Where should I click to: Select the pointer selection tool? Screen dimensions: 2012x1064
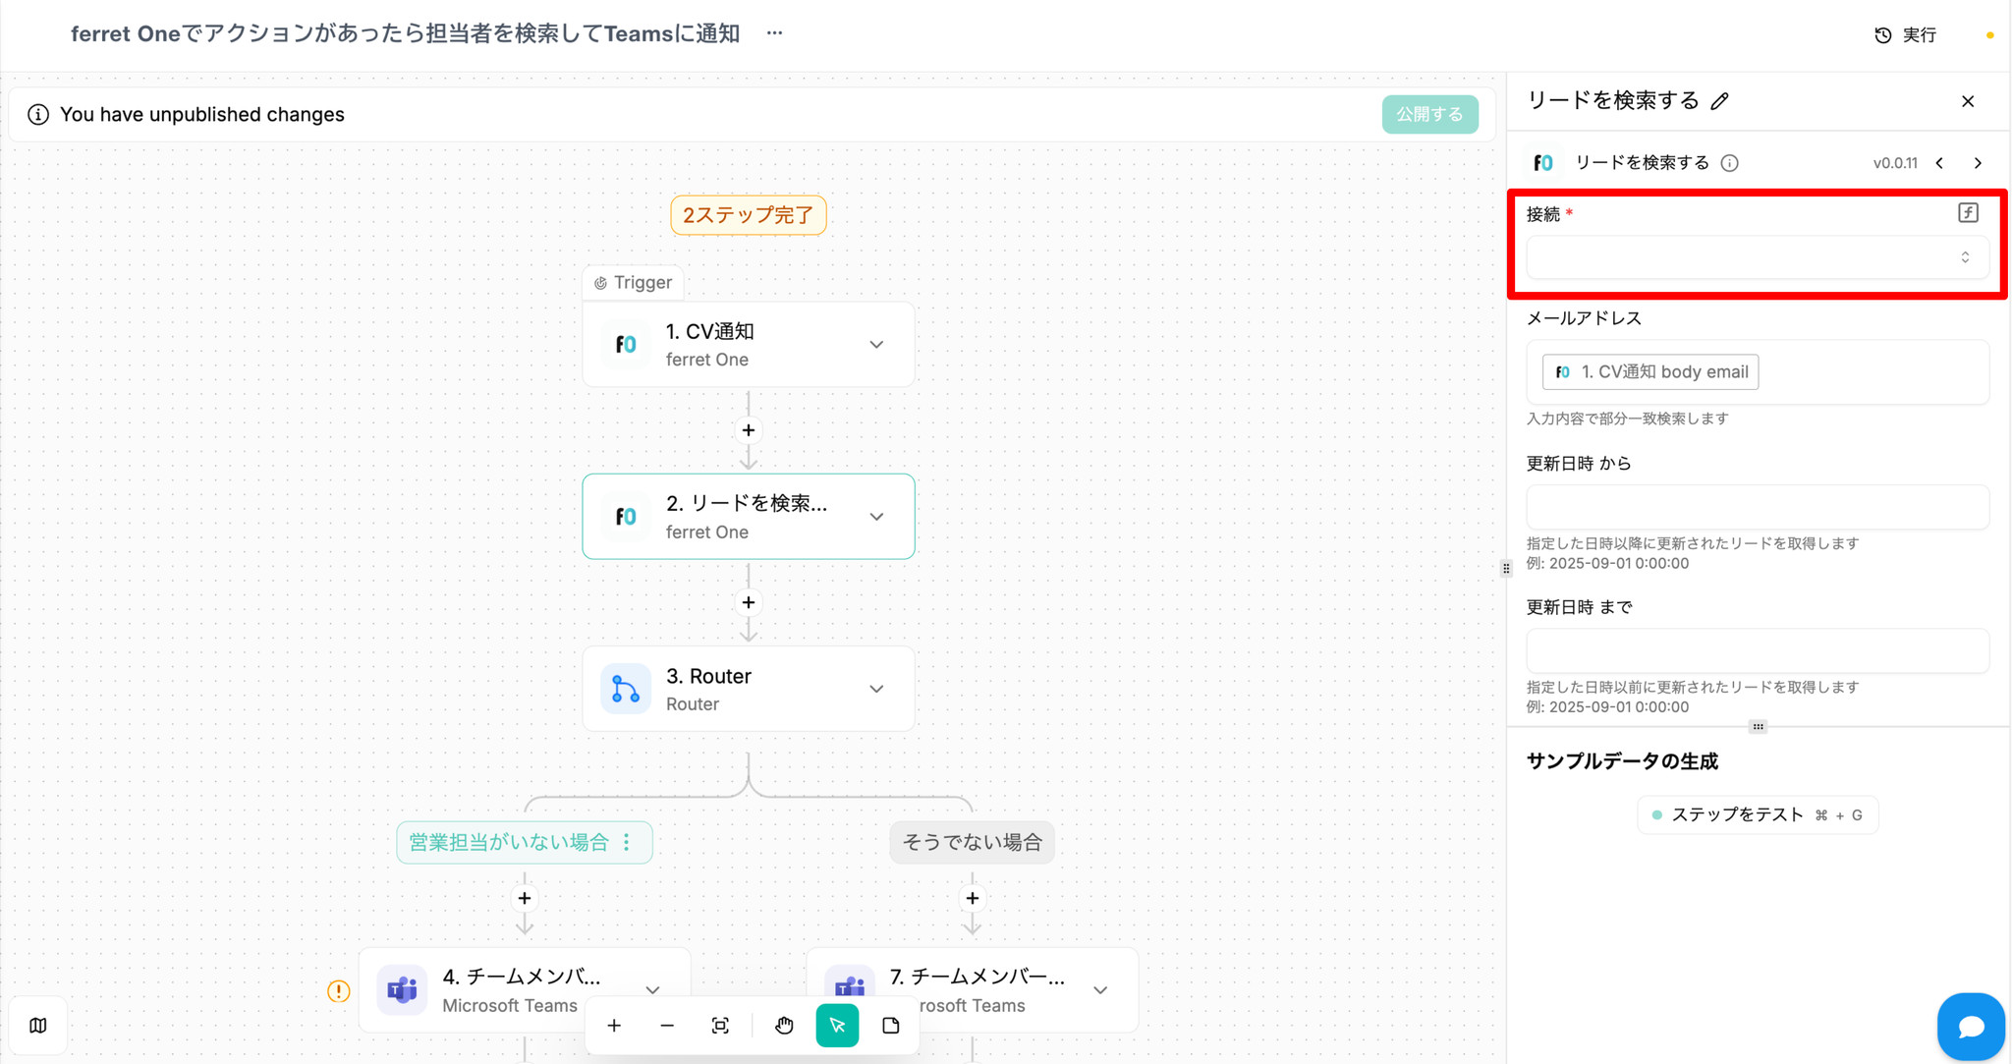837,1026
